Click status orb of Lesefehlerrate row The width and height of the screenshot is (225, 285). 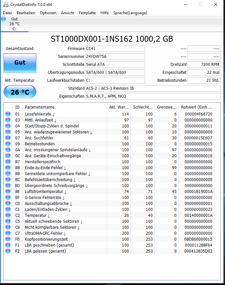8,114
